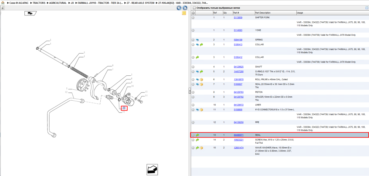This screenshot has height=176, width=369.
Task: Open next diagram with blue right arrow
Action: [x=185, y=8]
